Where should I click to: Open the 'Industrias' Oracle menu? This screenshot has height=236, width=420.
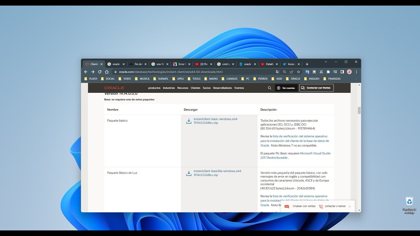pos(169,88)
